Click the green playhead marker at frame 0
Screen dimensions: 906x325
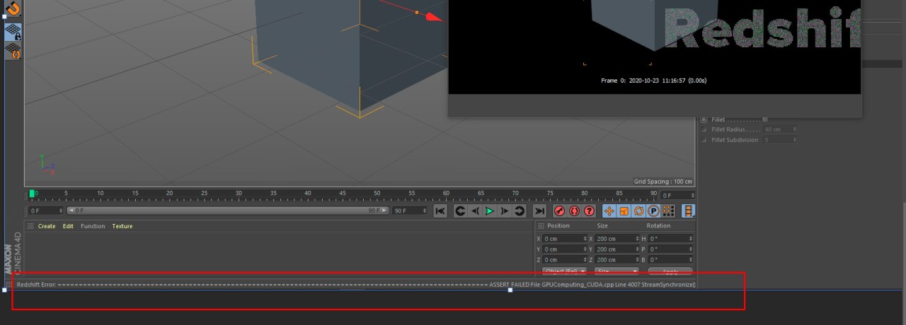(x=32, y=194)
